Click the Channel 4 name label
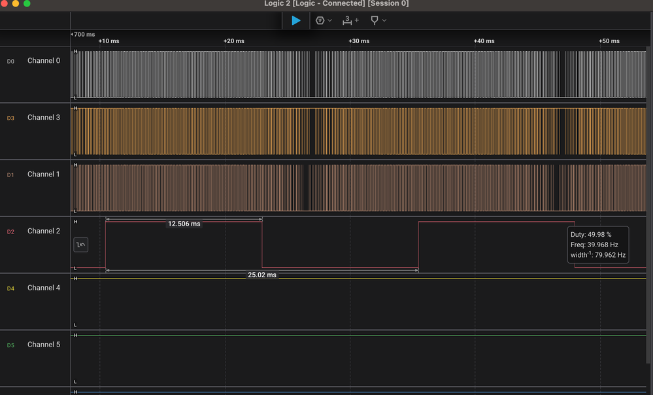The width and height of the screenshot is (653, 395). (x=44, y=288)
